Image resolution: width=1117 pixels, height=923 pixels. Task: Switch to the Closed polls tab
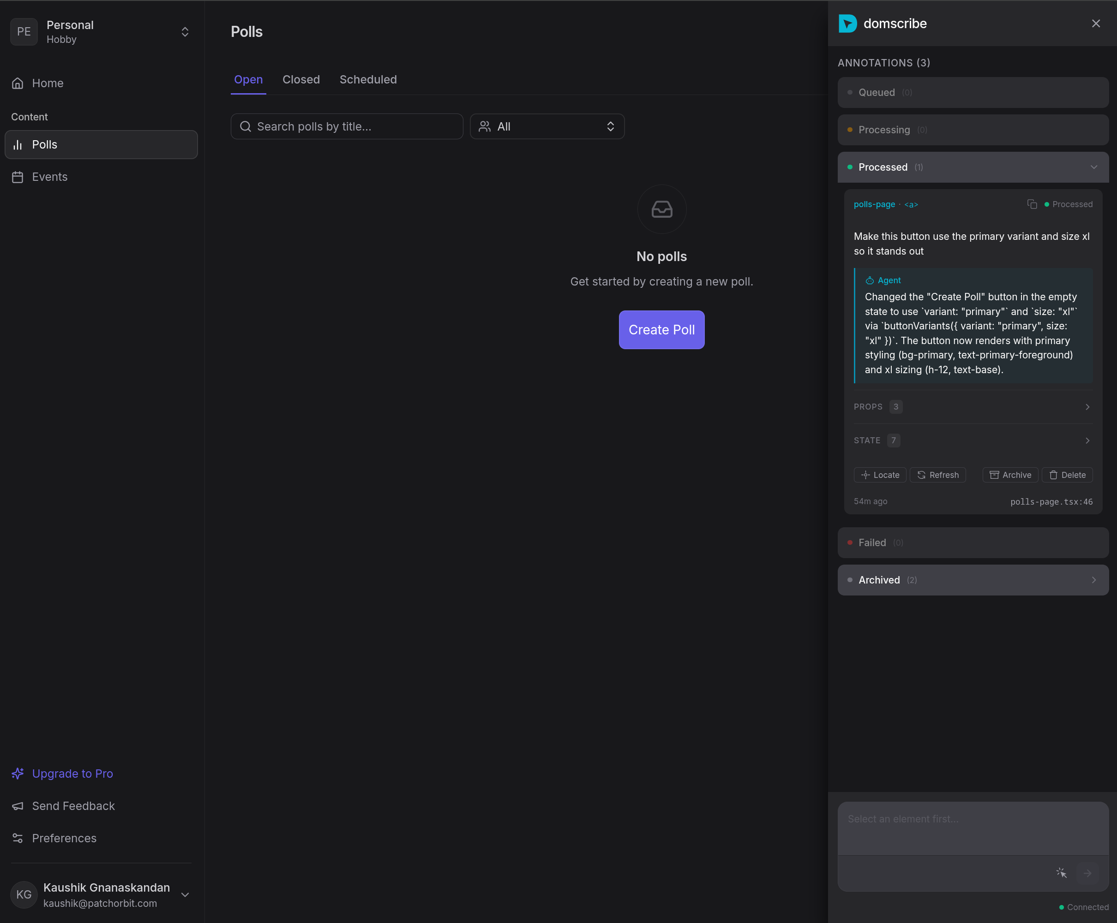coord(301,79)
